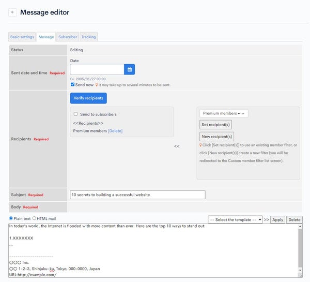Click the '<<Recipients>>' label
The height and width of the screenshot is (282, 310).
(88, 123)
